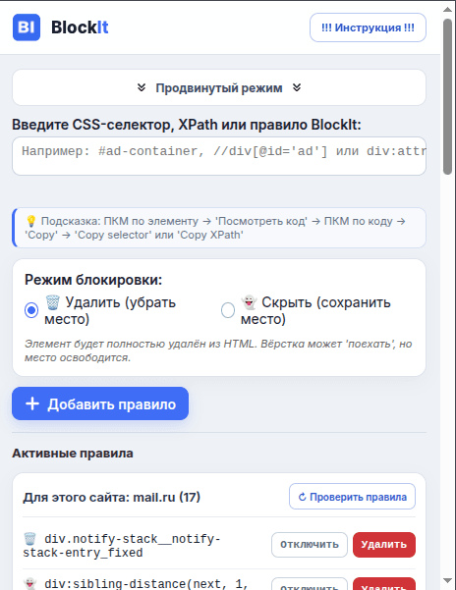Screen dimensions: 456x590
Task: Click 'Для этого сайта: mail.ru (17)' label
Action: pos(111,497)
